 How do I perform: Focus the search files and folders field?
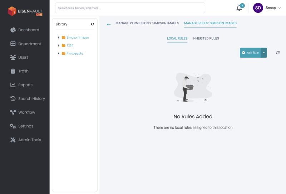[130, 8]
